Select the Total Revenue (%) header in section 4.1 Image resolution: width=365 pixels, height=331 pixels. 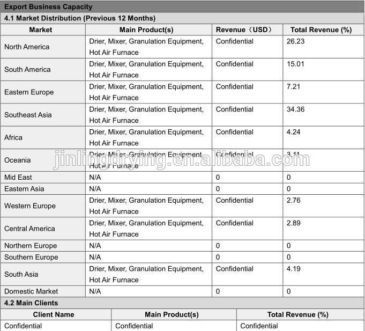point(321,30)
